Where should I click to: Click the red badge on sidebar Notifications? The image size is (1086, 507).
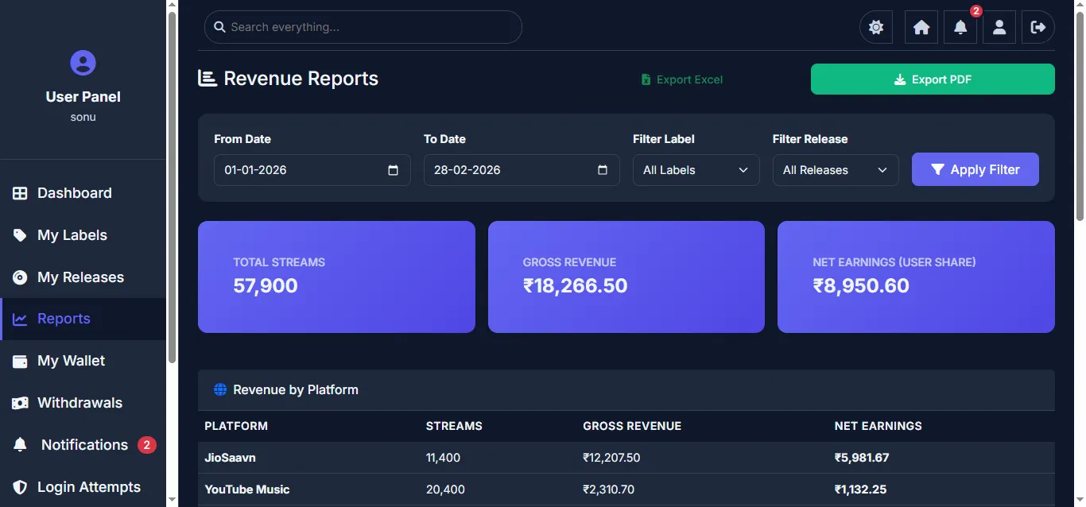[x=146, y=445]
